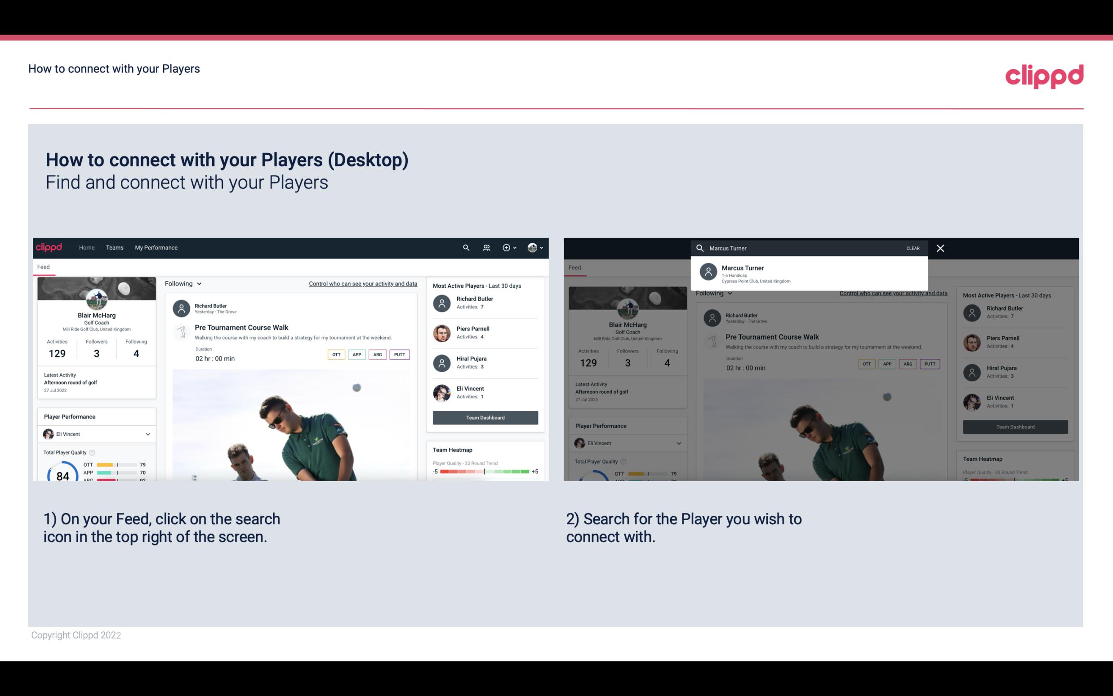Click the close X icon on search
1113x696 pixels.
pyautogui.click(x=940, y=248)
